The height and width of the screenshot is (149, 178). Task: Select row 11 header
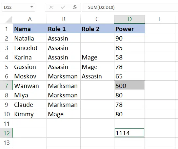[7, 124]
